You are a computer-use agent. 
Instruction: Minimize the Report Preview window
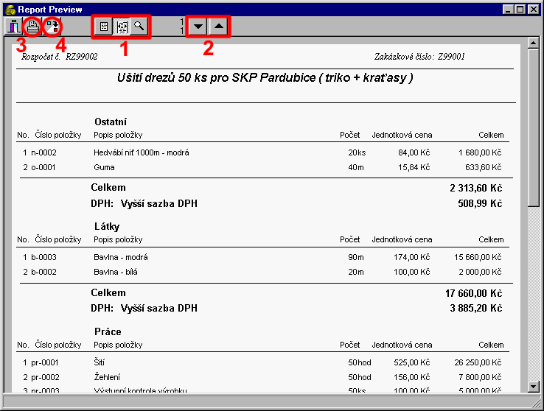pyautogui.click(x=509, y=9)
